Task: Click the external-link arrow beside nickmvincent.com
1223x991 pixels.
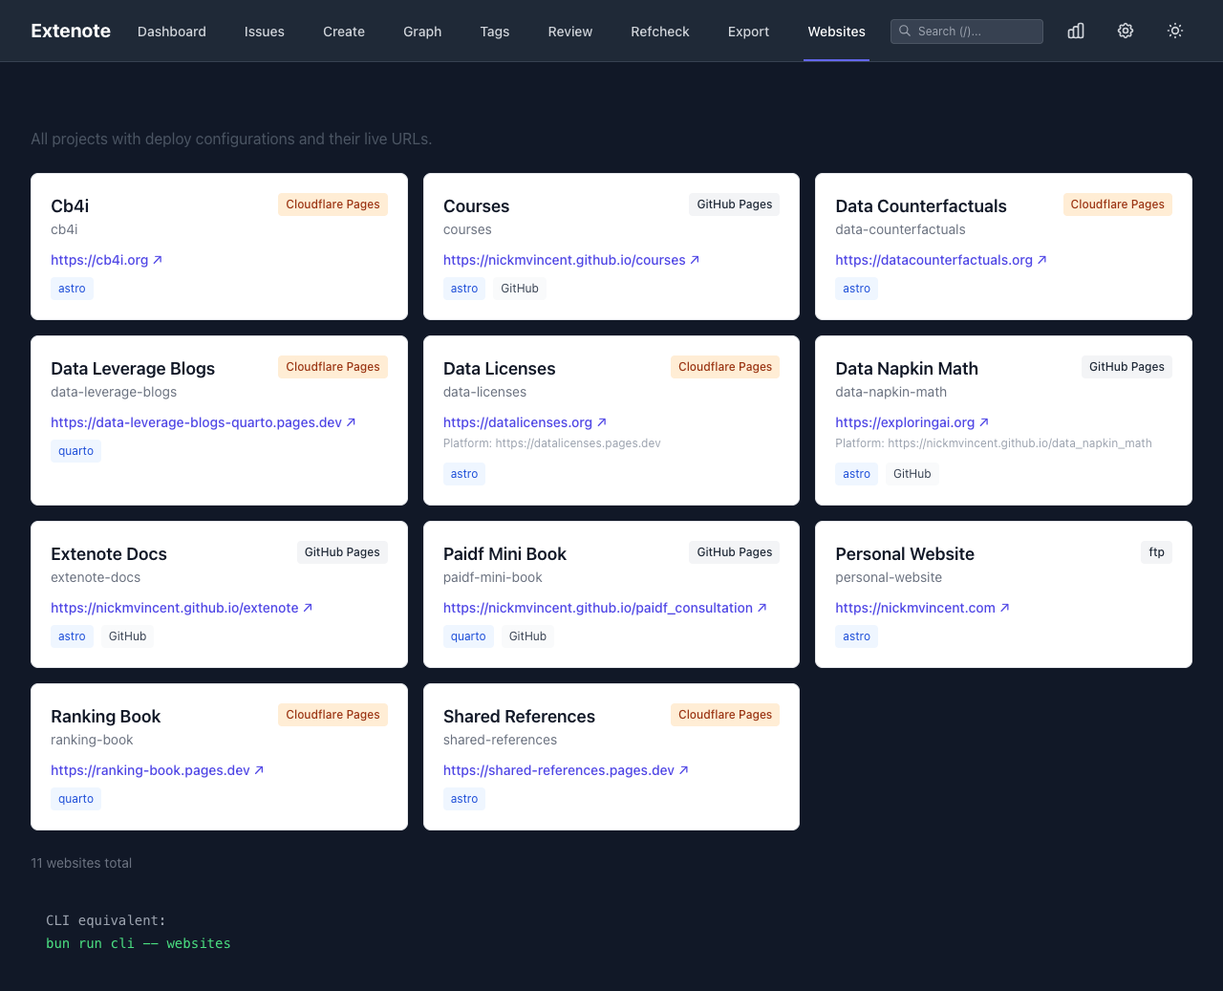Action: (1005, 607)
